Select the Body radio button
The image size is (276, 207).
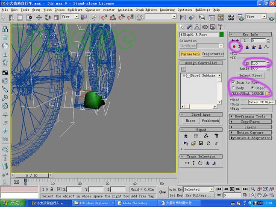(x=233, y=88)
